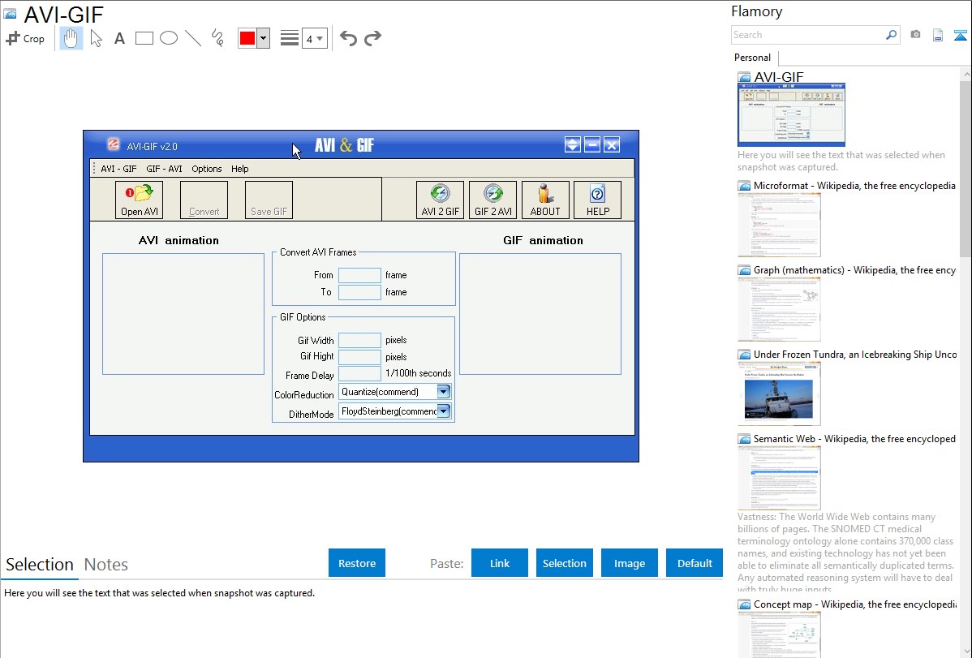Click the Microformat - Wikipedia snapshot title
972x658 pixels.
point(854,186)
